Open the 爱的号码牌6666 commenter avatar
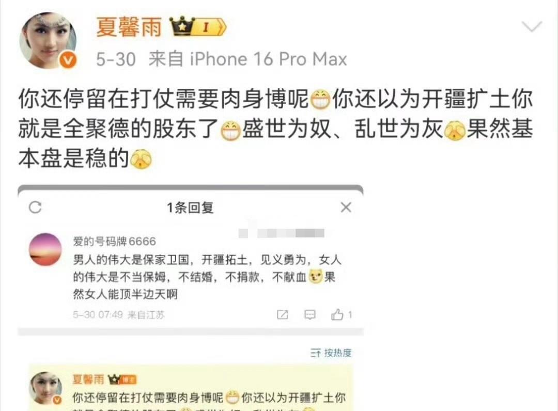Viewport: 558px width, 411px height. 45,249
